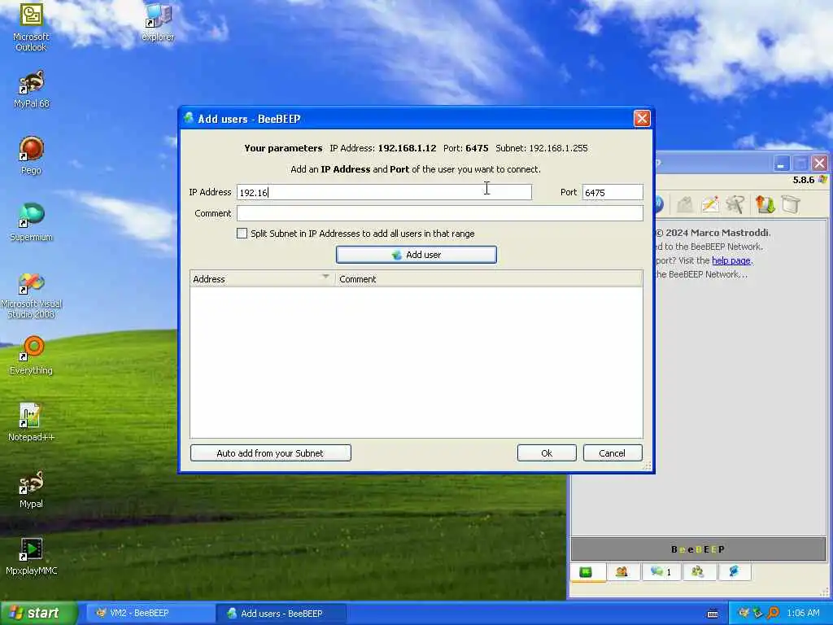833x625 pixels.
Task: Cancel the Add users dialog
Action: (x=613, y=453)
